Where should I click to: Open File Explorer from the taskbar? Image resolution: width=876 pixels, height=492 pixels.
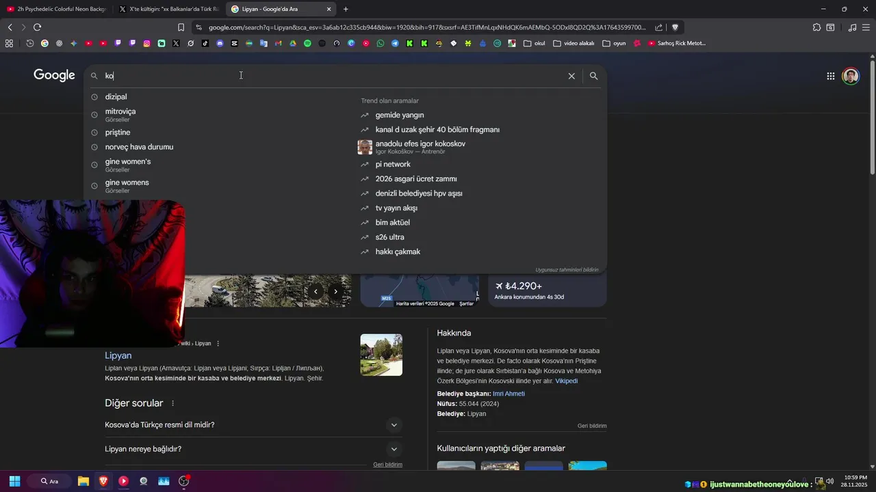pos(83,481)
